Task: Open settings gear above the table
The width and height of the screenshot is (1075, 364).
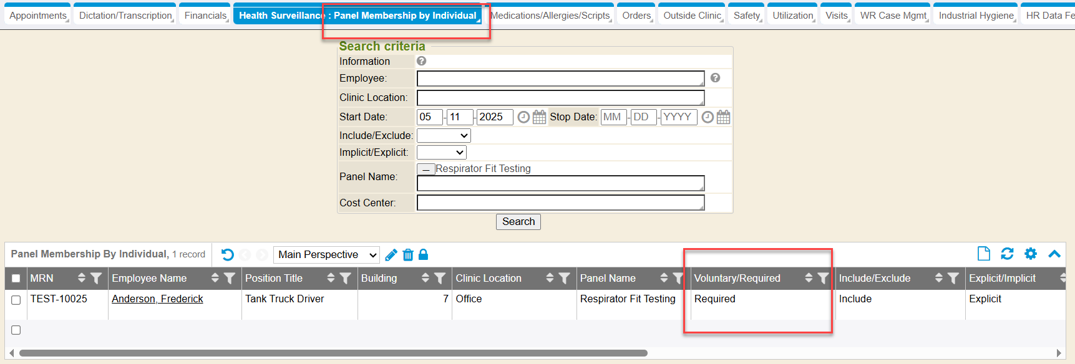Action: point(1031,254)
